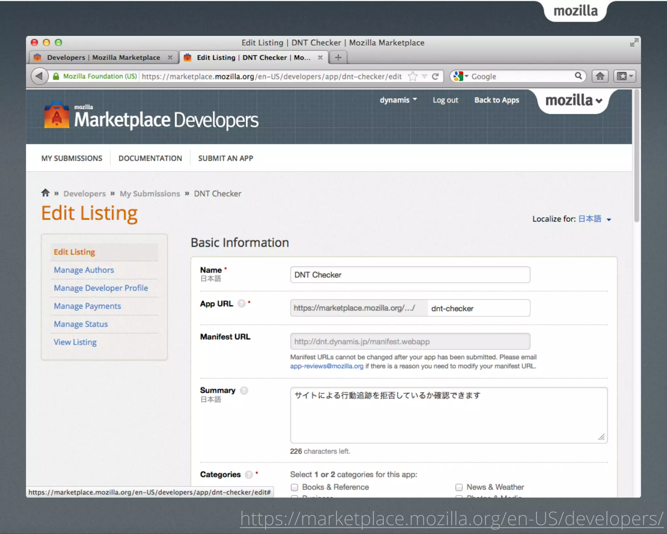Click the green padlock security icon
The width and height of the screenshot is (667, 534).
pos(56,76)
